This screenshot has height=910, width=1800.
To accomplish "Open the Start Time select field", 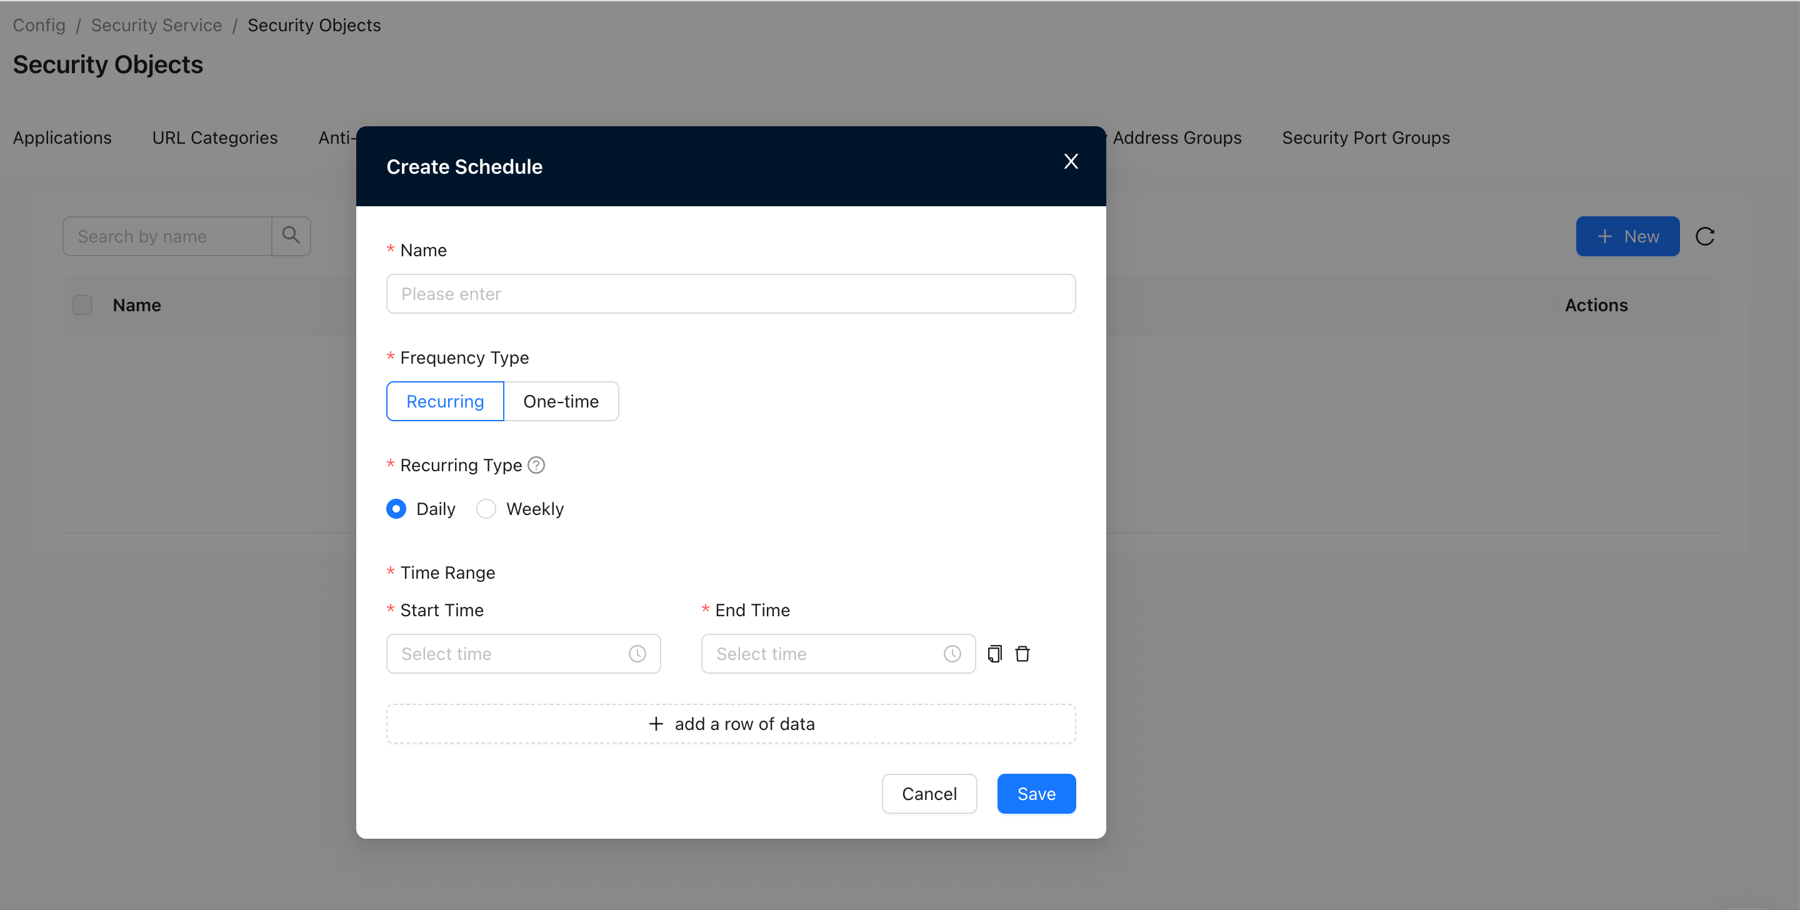I will click(523, 654).
